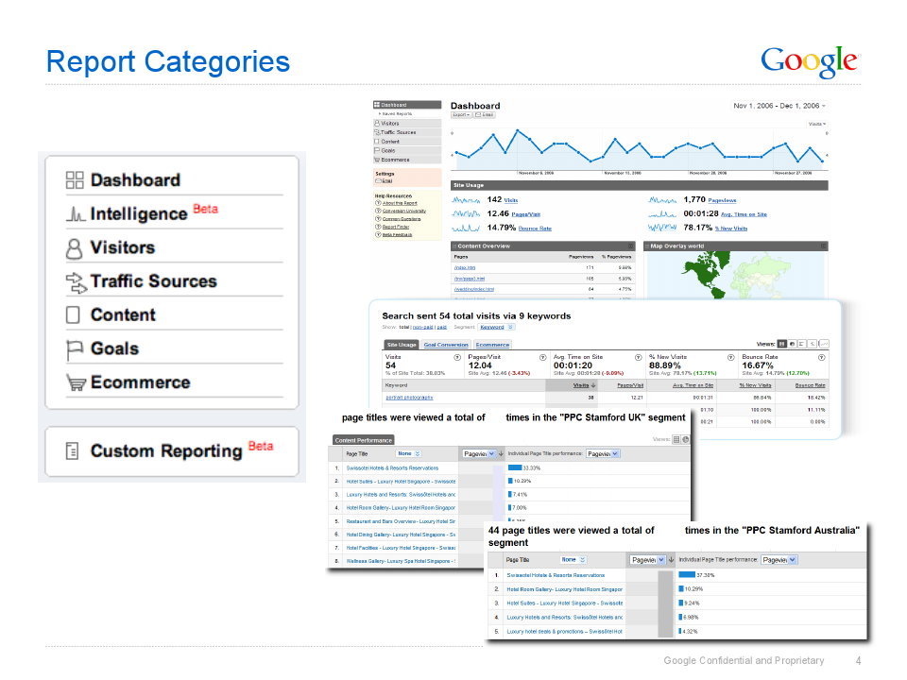This screenshot has width=907, height=680.
Task: Open Traffic Sources in the large menu
Action: pos(153,281)
